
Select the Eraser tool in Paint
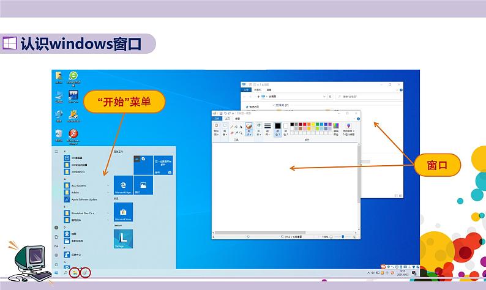(231, 133)
